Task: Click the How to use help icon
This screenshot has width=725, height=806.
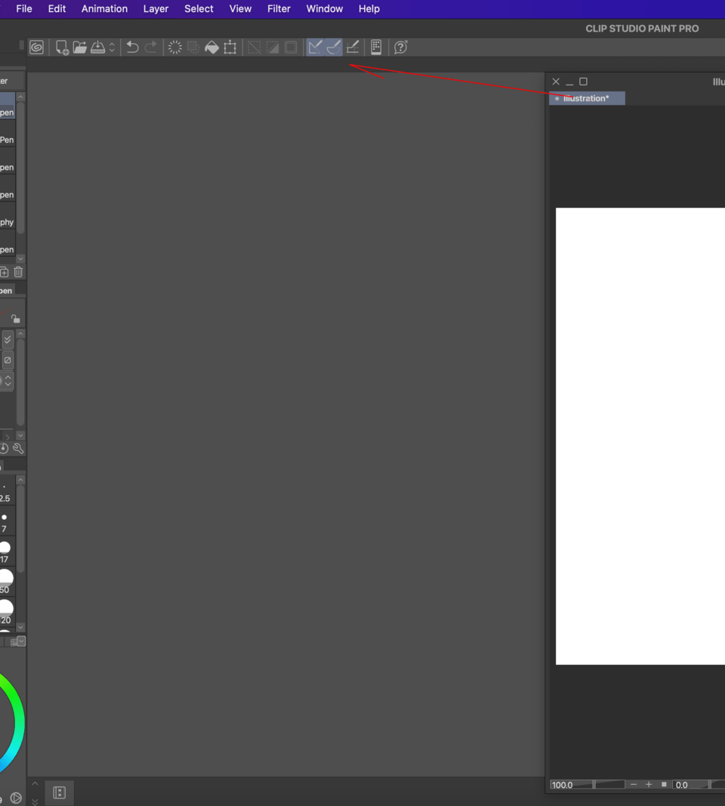Action: click(400, 47)
